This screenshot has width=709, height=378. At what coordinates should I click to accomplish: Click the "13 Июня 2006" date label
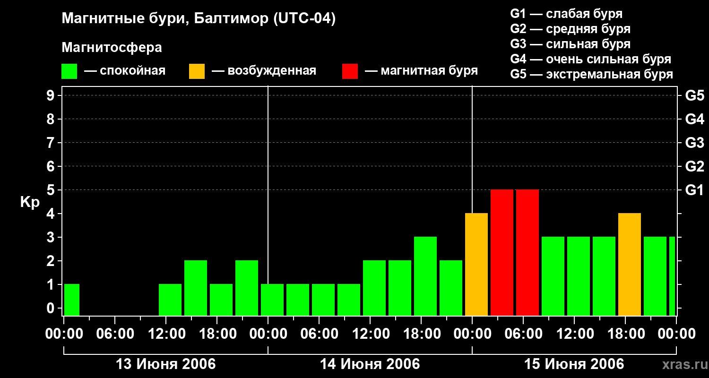[166, 364]
